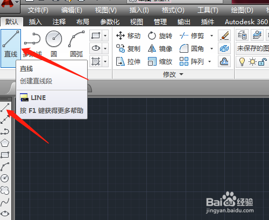Click the 阵列 (Array) tool
The height and width of the screenshot is (220, 269).
tap(192, 61)
